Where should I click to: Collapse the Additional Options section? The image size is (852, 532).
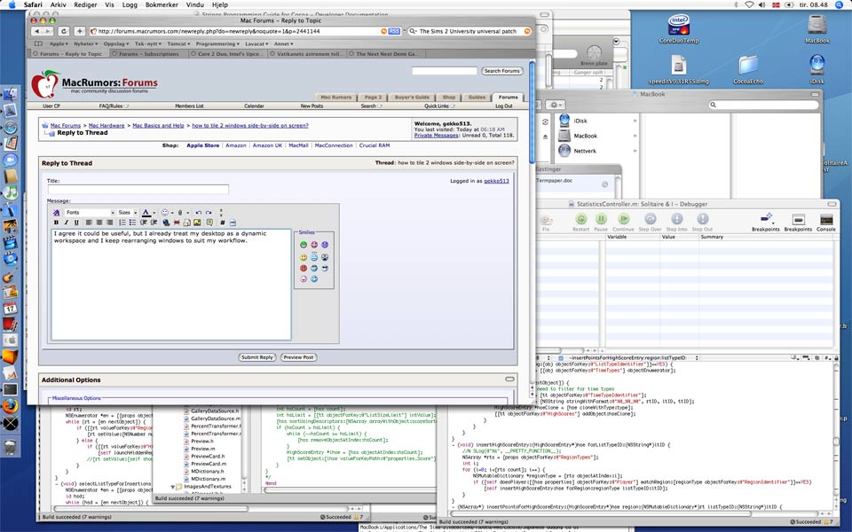(509, 379)
